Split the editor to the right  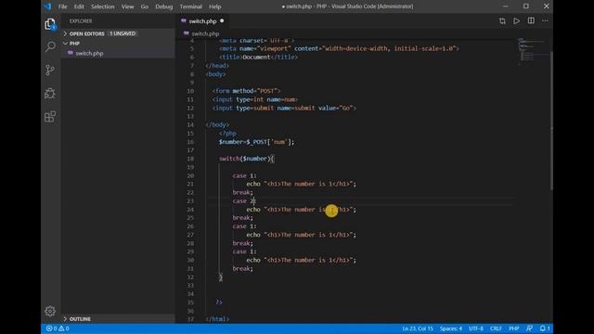pyautogui.click(x=531, y=20)
